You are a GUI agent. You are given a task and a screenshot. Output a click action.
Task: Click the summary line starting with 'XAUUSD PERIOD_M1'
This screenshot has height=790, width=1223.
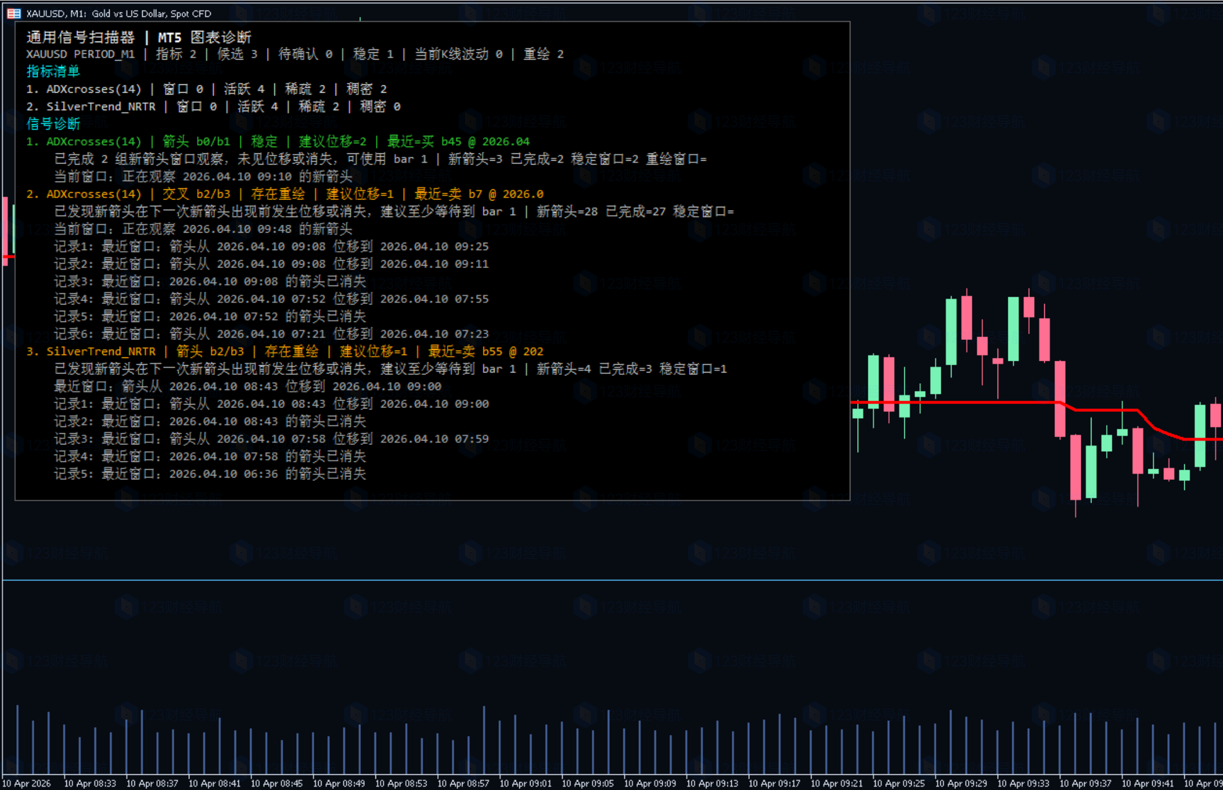(x=295, y=55)
